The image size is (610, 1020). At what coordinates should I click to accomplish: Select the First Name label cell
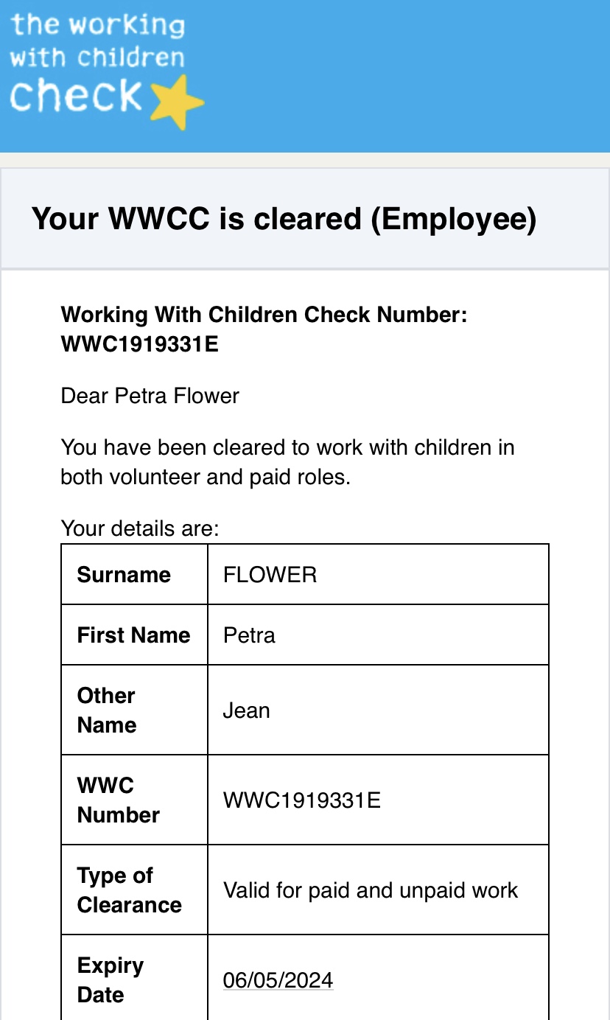[x=133, y=635]
